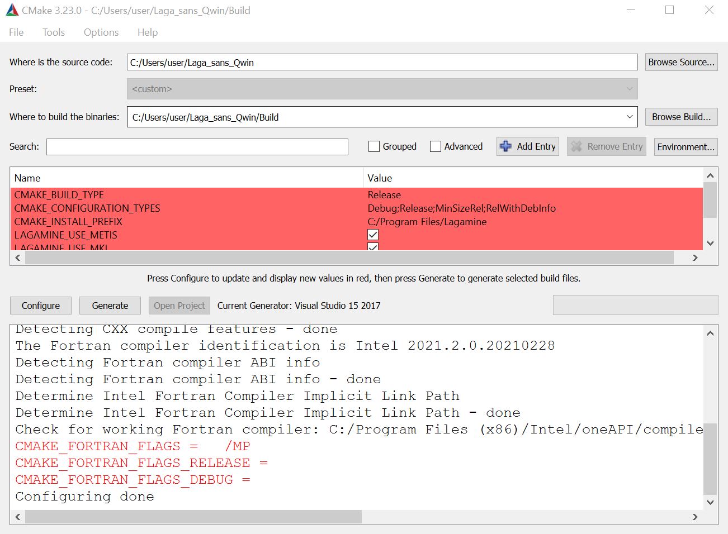Click into the Search field
Image resolution: width=728 pixels, height=534 pixels.
click(197, 146)
